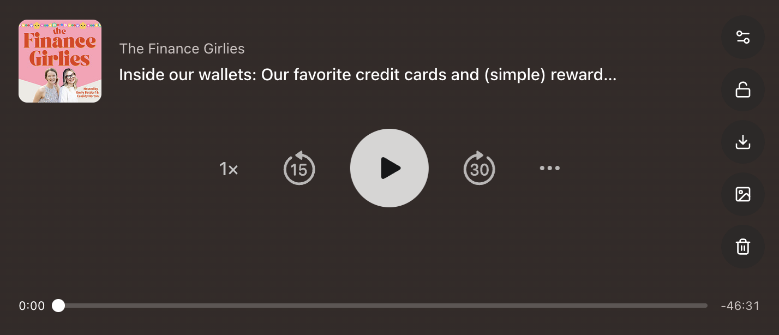Open The Finance Girlies show name
Screen dimensions: 779x335
(x=182, y=49)
